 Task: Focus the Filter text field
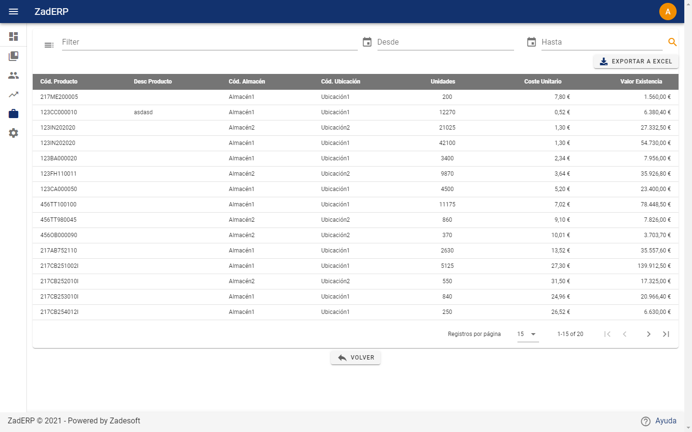click(210, 42)
